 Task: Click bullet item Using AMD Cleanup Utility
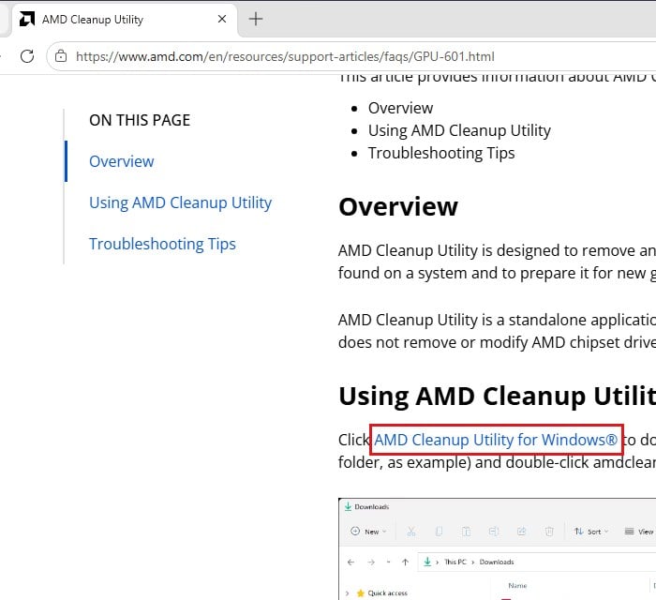pos(459,130)
